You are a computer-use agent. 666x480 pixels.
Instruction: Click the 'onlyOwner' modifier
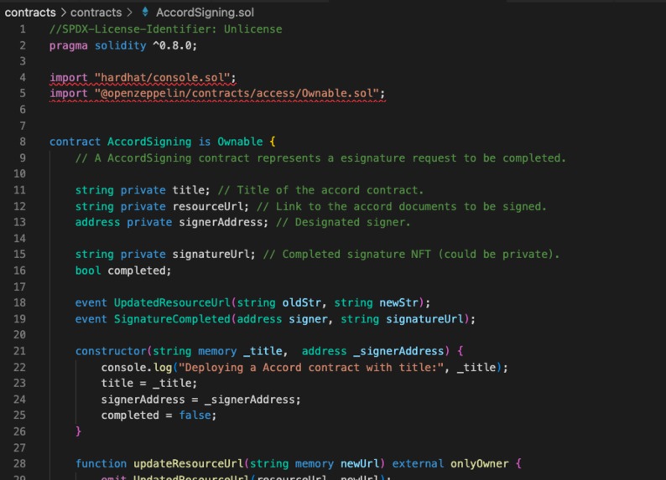[480, 463]
